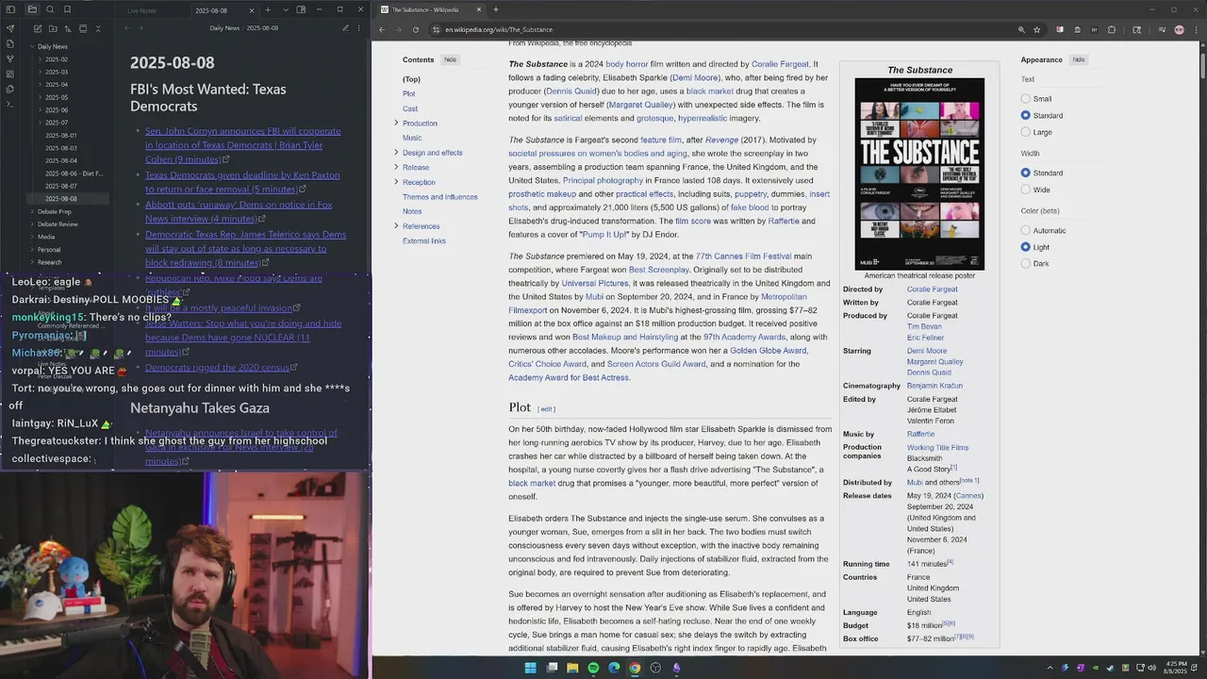Switch to the Live Notes tab in Obsidian
1207x679 pixels.
pos(142,10)
